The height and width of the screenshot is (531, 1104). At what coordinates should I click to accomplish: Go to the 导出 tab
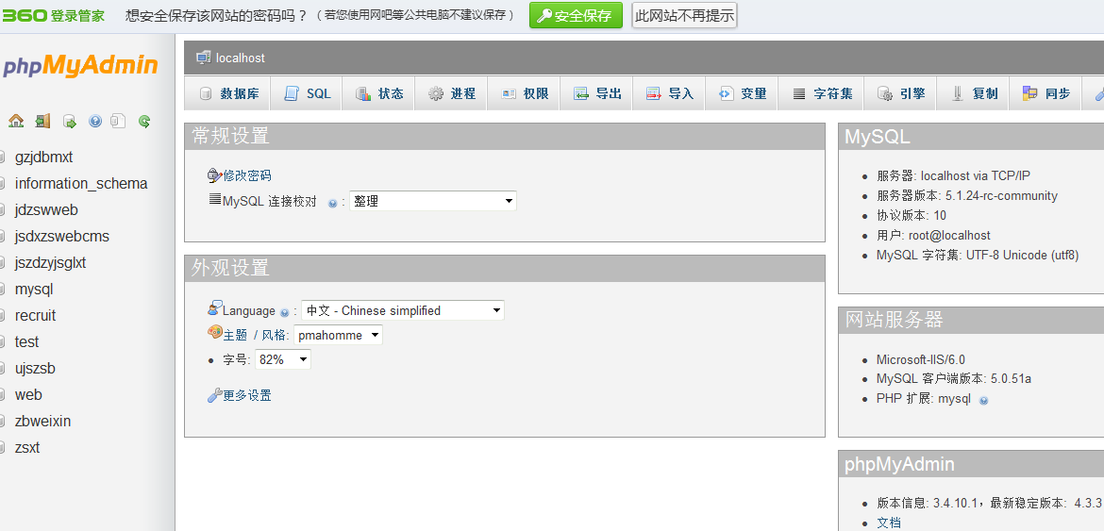tap(596, 93)
